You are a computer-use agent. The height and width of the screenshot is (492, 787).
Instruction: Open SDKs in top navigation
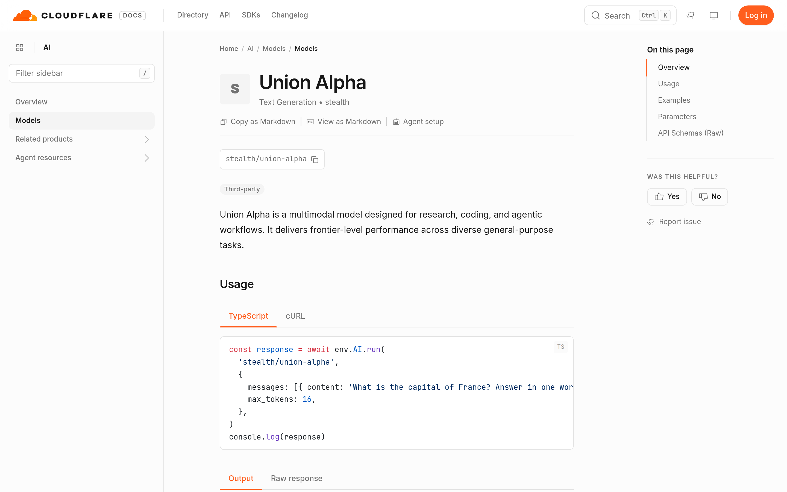(x=251, y=15)
